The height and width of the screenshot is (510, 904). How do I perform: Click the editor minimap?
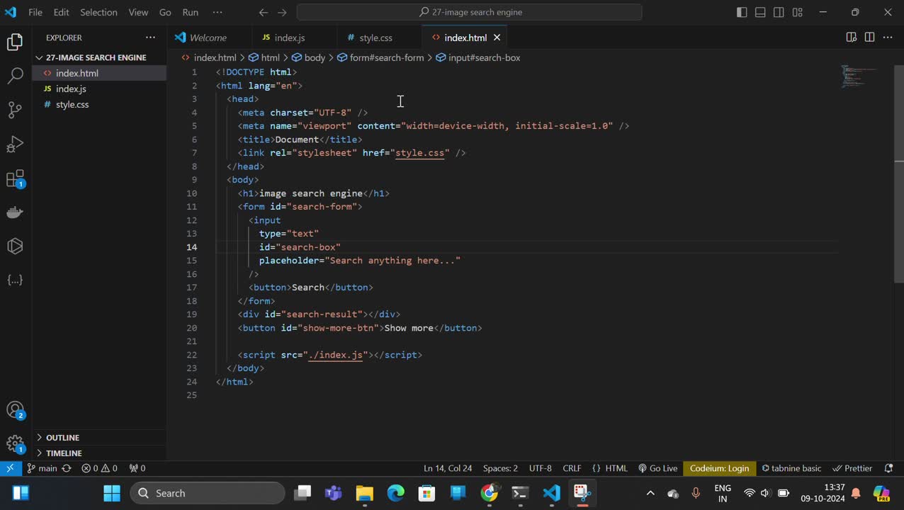pyautogui.click(x=859, y=76)
